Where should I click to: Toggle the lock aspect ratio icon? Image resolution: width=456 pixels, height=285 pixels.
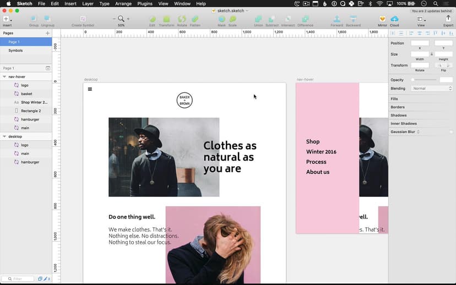coord(432,54)
